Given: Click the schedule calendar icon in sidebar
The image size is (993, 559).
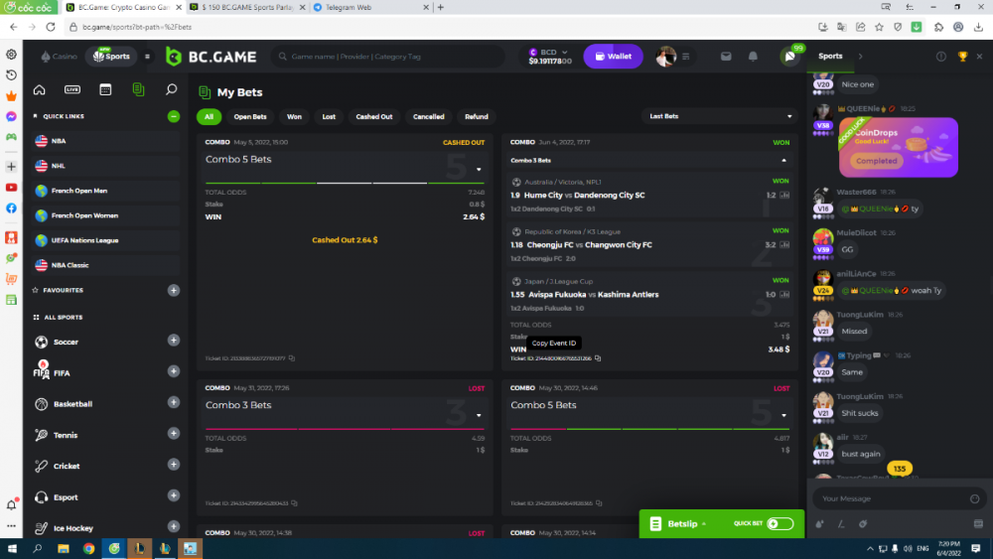Looking at the screenshot, I should click(105, 89).
